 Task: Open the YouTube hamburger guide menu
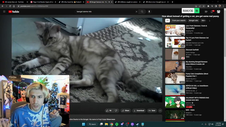pos(4,12)
